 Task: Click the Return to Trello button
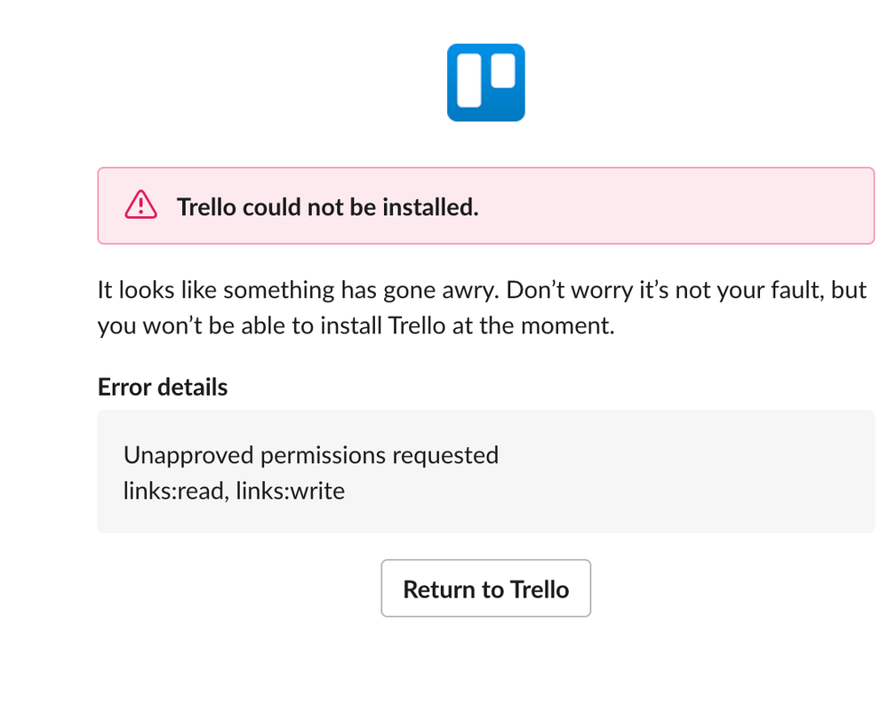click(x=486, y=589)
